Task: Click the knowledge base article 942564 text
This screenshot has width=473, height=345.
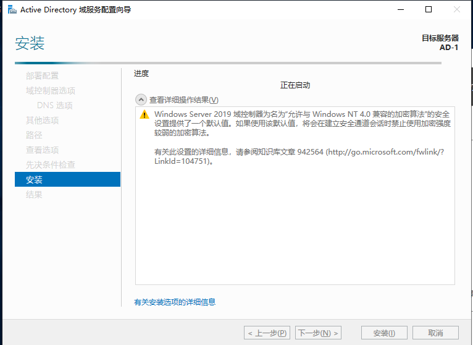Action: click(299, 156)
